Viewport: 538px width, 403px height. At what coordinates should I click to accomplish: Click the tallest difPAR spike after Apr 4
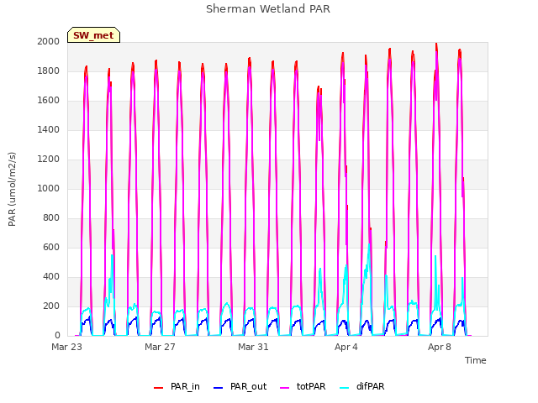(x=369, y=244)
